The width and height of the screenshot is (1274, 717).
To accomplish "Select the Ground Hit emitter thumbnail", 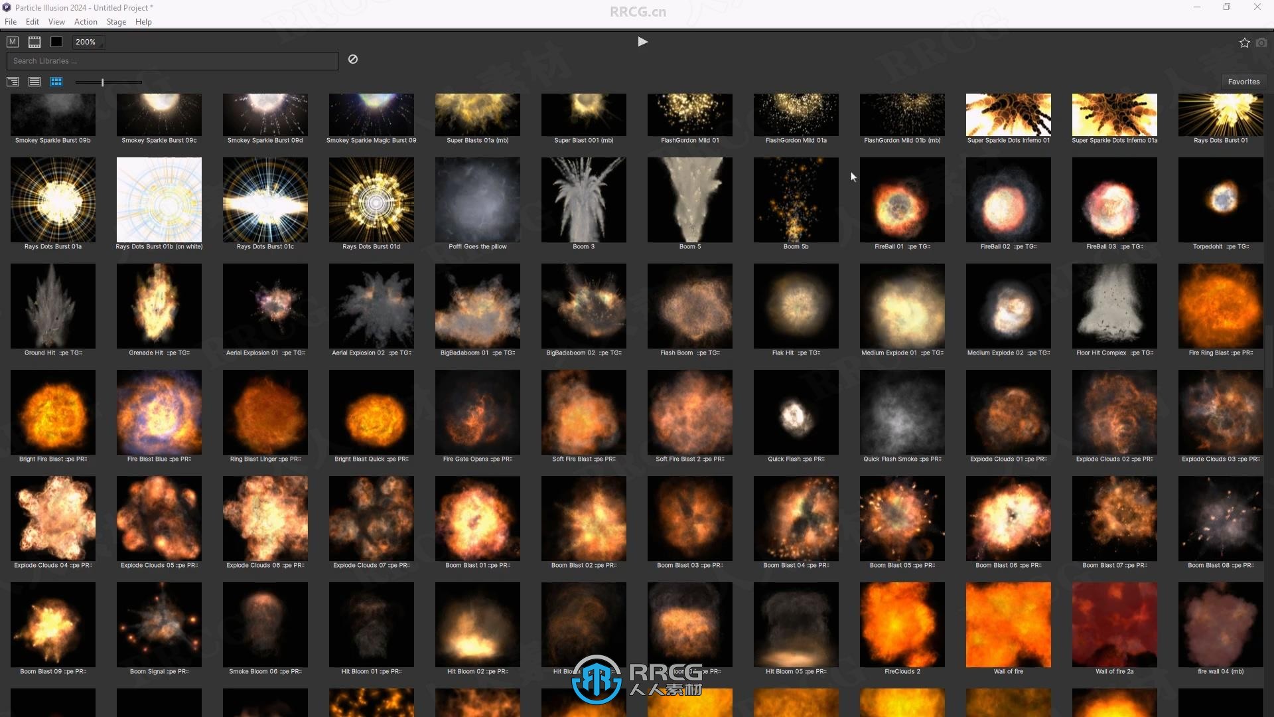I will [x=53, y=306].
